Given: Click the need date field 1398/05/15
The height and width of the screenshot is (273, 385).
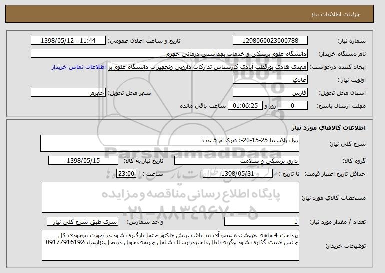Looking at the screenshot, I should (x=83, y=161).
